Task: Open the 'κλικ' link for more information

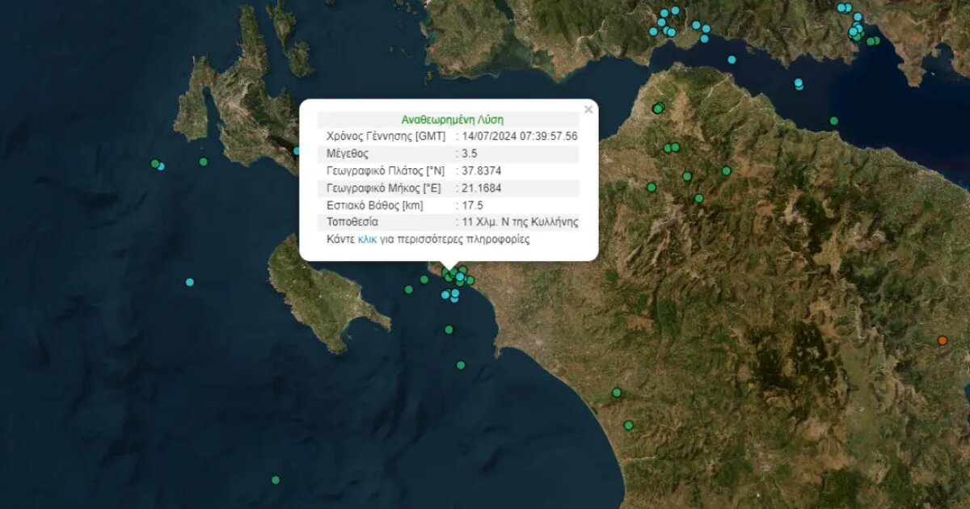Action: point(367,240)
